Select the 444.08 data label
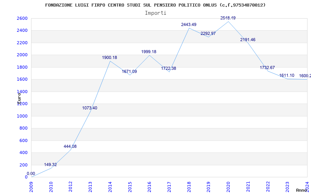 70,146
